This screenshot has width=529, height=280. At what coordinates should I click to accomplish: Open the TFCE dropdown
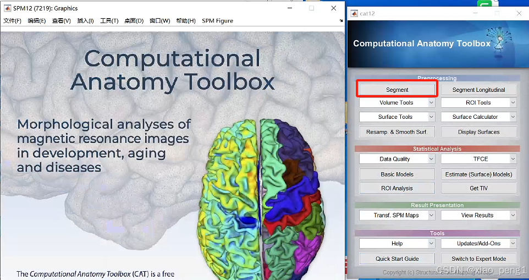pyautogui.click(x=479, y=159)
